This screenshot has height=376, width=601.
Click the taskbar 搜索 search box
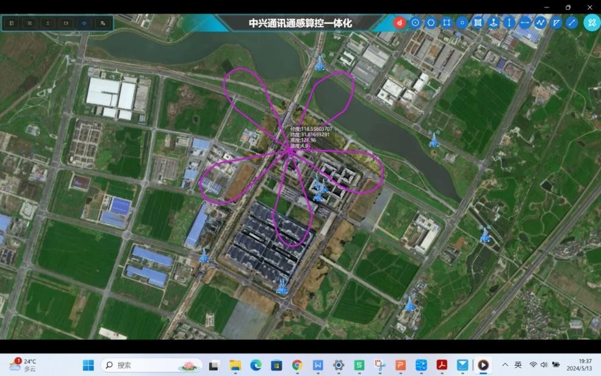click(152, 365)
